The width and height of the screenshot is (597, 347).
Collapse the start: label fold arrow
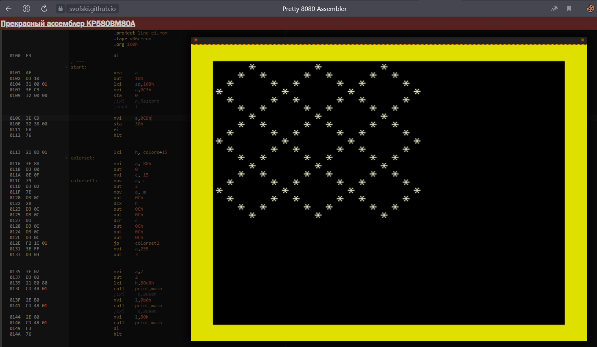(67, 67)
